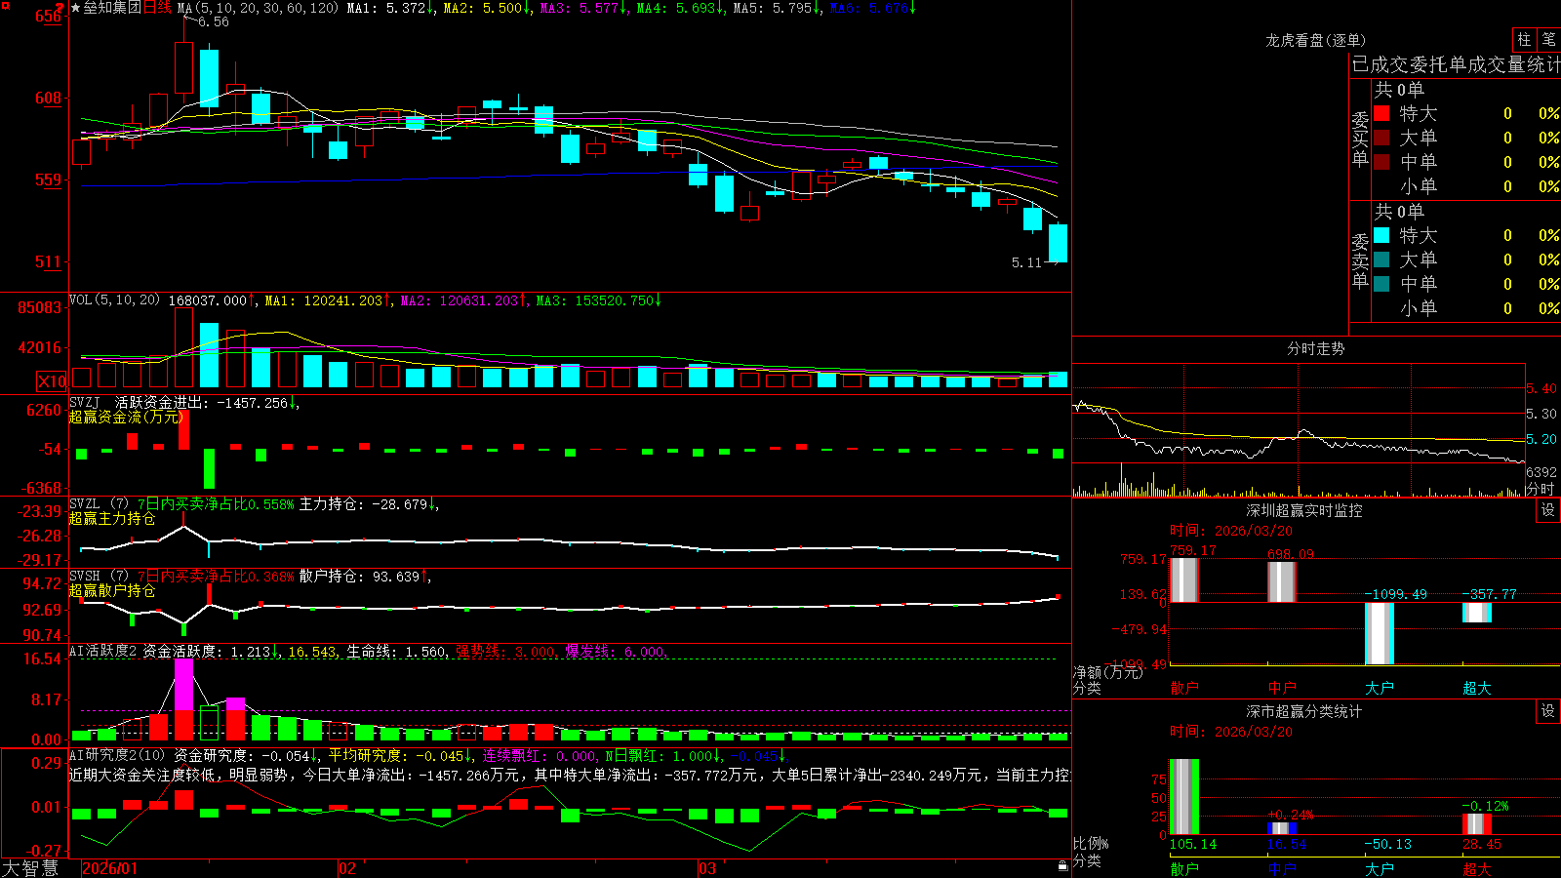This screenshot has width=1561, height=878.
Task: Click the 超赢散户持仓 yellow label
Action: [112, 590]
